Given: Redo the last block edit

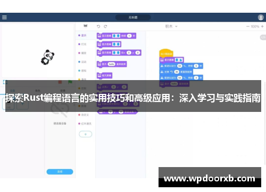Looking at the screenshot, I should click(x=105, y=27).
